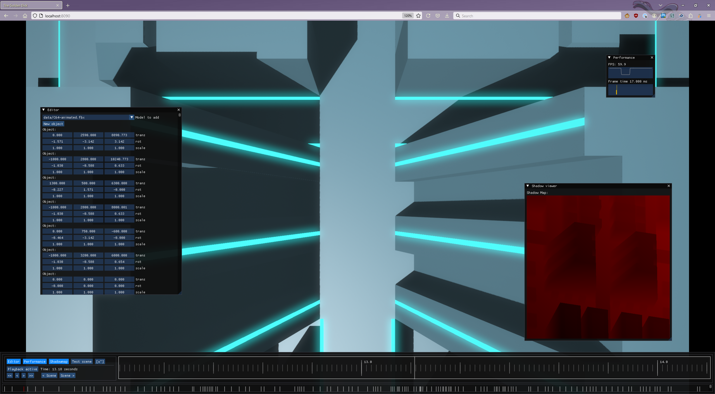The image size is (715, 394).
Task: Collapse the Shadow viewer panel triangle
Action: click(x=528, y=186)
